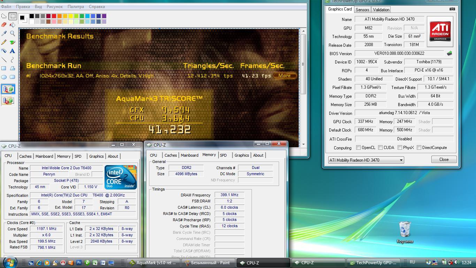Click the Справка menu in Paint
The height and width of the screenshot is (268, 476).
(x=97, y=6)
